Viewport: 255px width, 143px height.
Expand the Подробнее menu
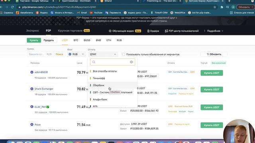click(x=214, y=31)
